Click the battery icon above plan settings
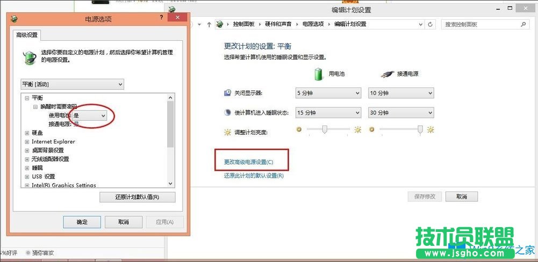The image size is (538, 262). (x=319, y=74)
